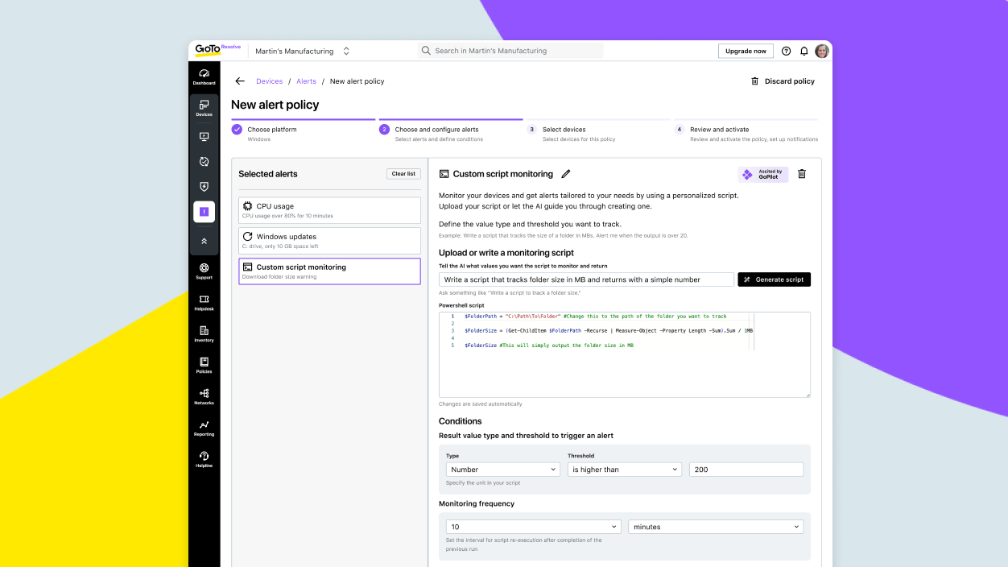This screenshot has width=1008, height=567.
Task: Open the Threshold comparison dropdown
Action: [x=624, y=469]
